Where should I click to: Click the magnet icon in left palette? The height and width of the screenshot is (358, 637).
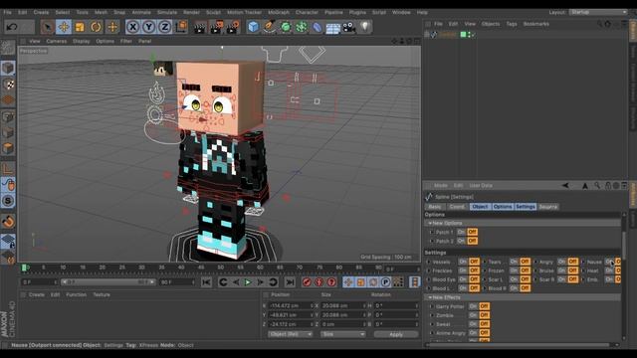8,222
